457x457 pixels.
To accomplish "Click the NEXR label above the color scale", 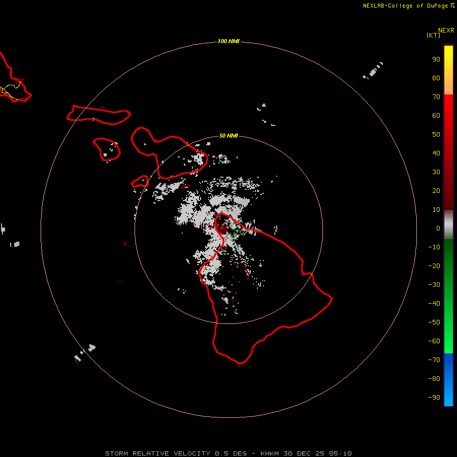I will [446, 30].
